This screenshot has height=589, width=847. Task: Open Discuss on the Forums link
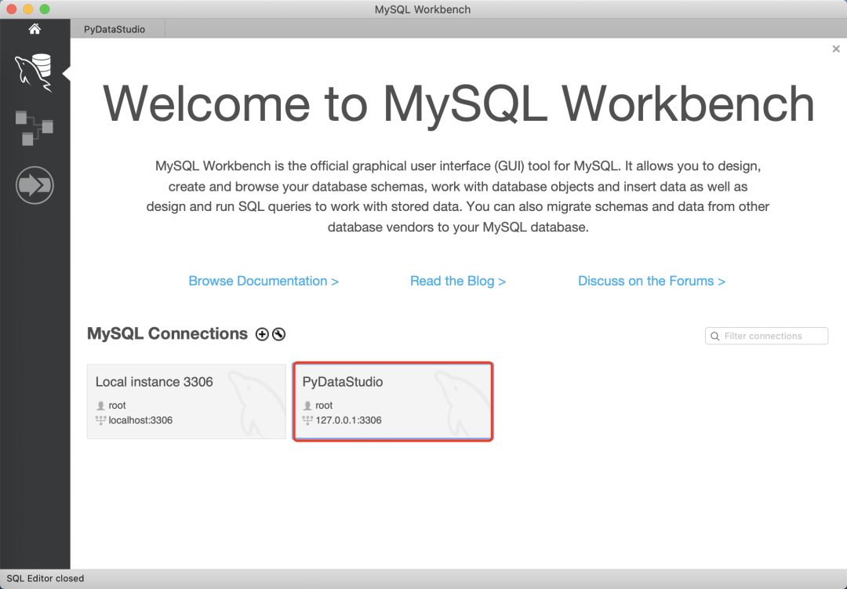[652, 281]
